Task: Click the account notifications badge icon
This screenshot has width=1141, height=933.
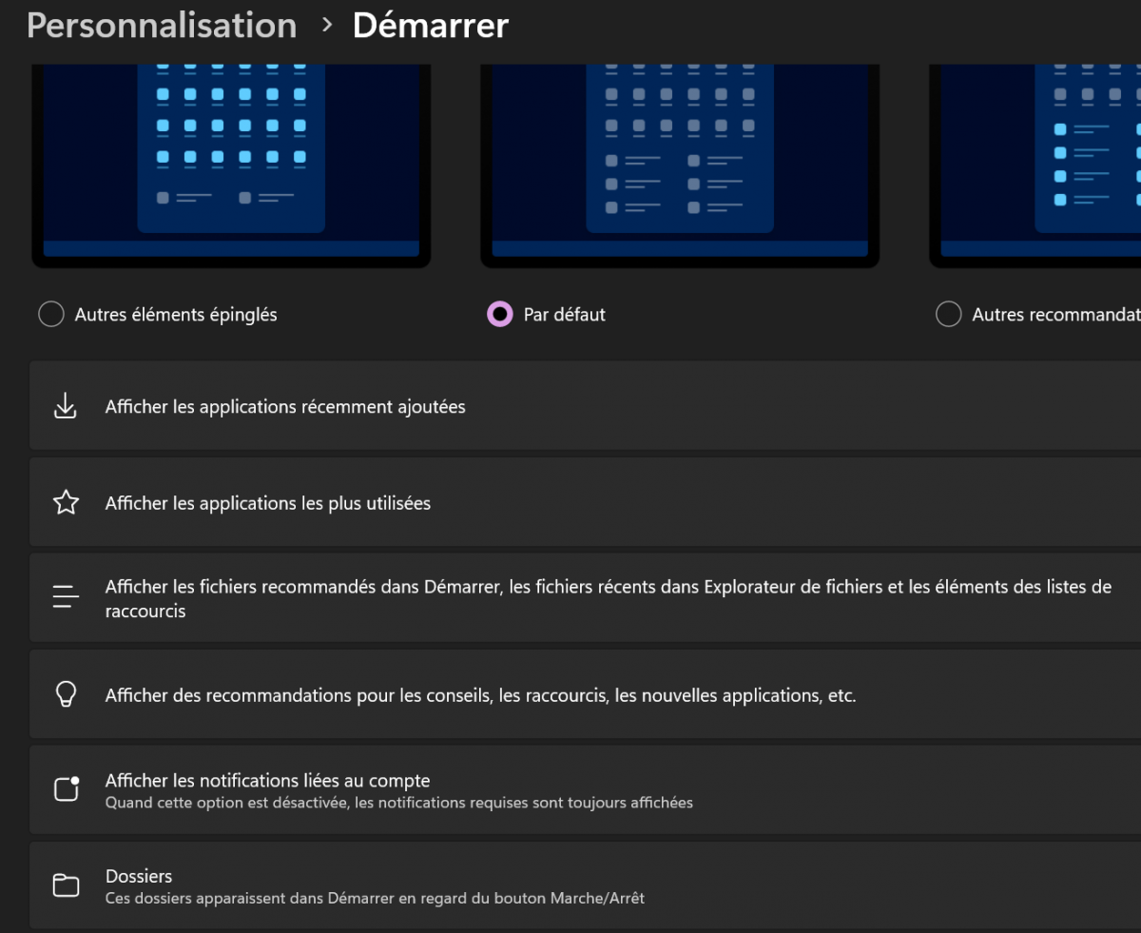Action: (66, 789)
